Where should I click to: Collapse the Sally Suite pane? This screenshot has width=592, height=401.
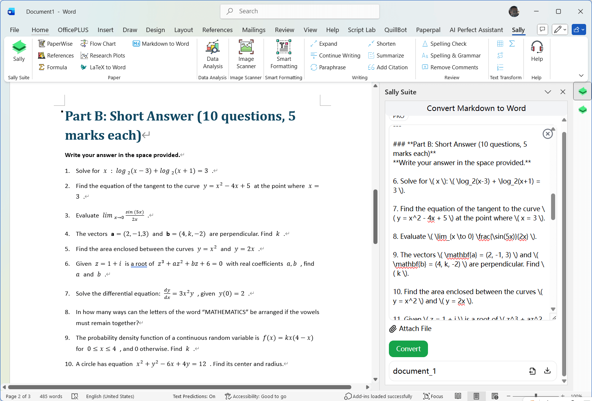click(548, 92)
